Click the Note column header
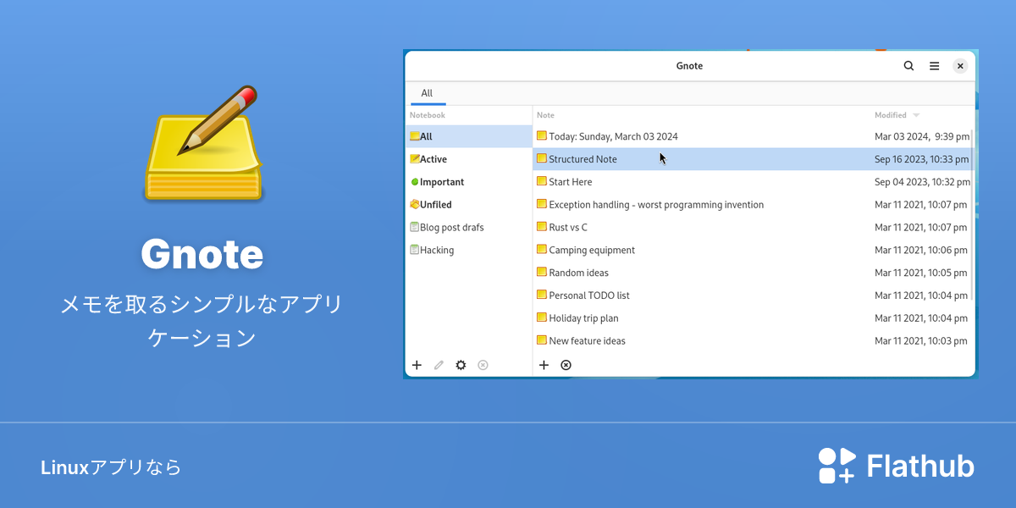This screenshot has height=508, width=1016. click(x=546, y=115)
